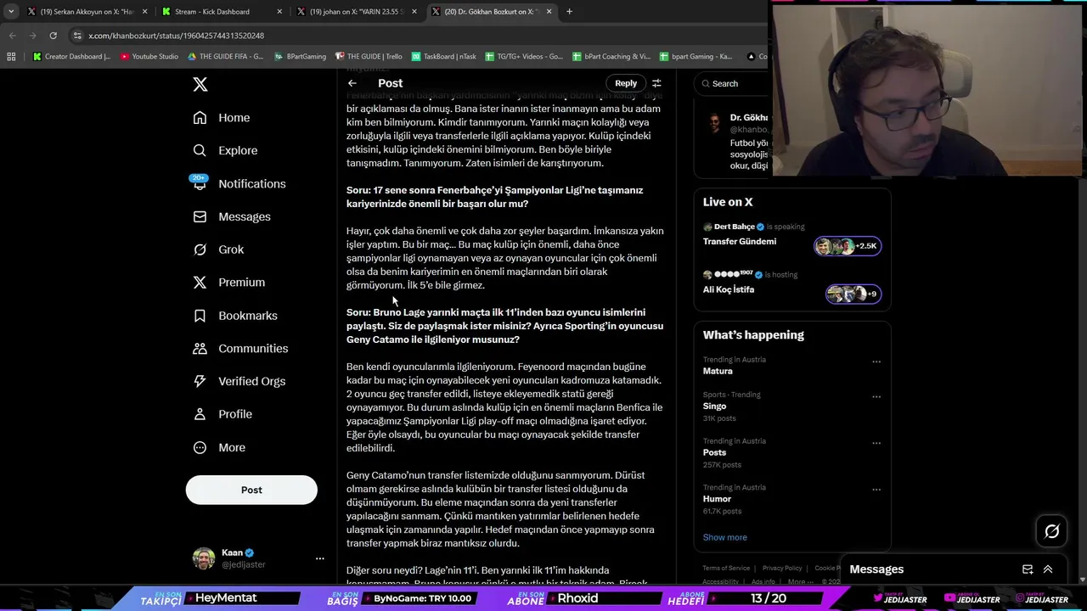Expand the Messages drawer

(x=1048, y=569)
